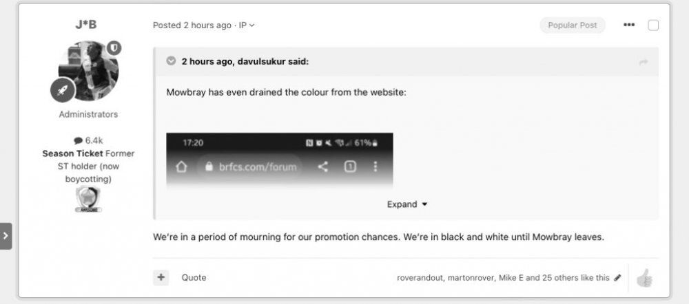The height and width of the screenshot is (304, 689).
Task: Click the 6.4k post count speech bubble
Action: pyautogui.click(x=78, y=141)
